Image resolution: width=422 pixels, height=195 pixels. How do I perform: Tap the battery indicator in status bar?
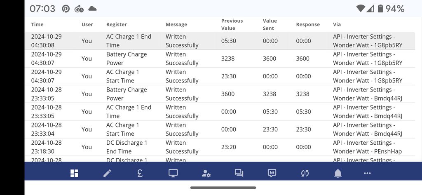(x=380, y=9)
